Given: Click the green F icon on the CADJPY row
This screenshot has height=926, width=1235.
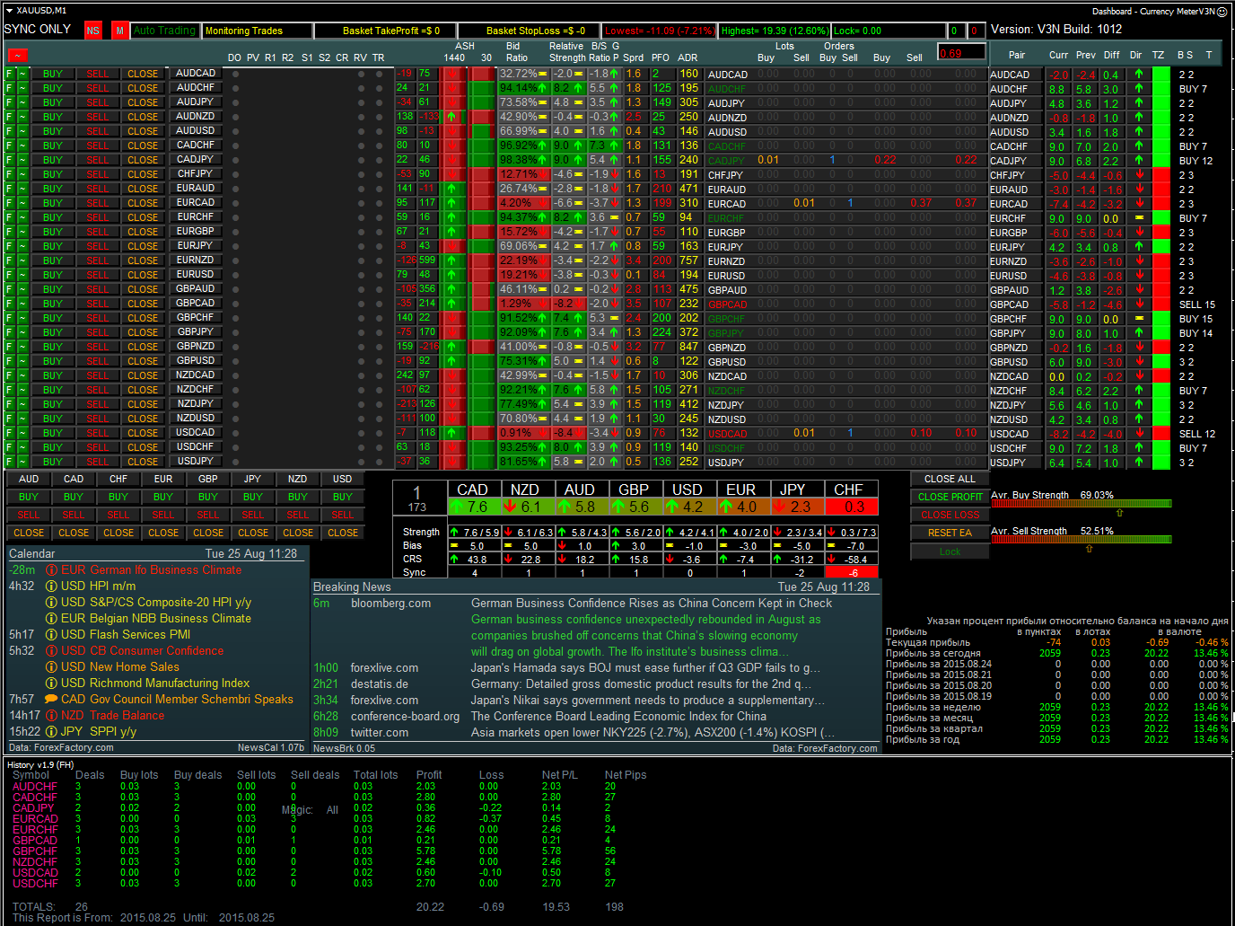Looking at the screenshot, I should point(10,161).
